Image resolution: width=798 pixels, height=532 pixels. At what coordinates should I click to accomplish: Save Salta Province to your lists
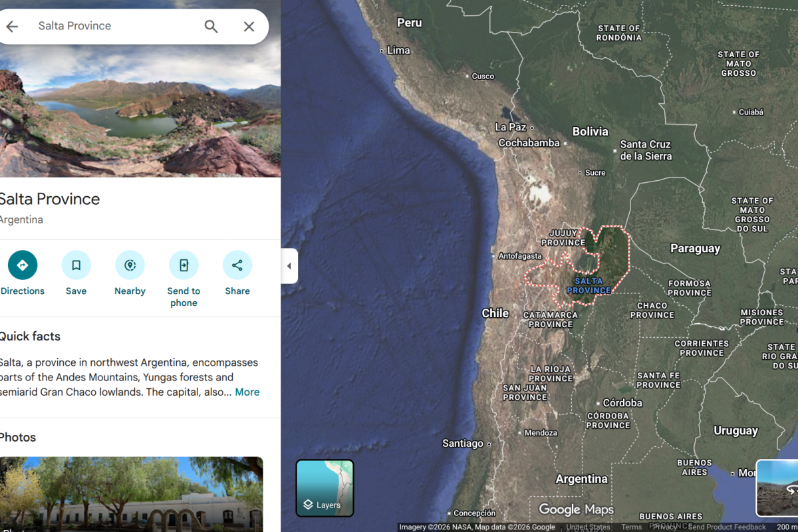(76, 265)
